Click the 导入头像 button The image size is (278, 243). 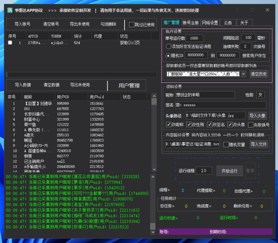257,116
